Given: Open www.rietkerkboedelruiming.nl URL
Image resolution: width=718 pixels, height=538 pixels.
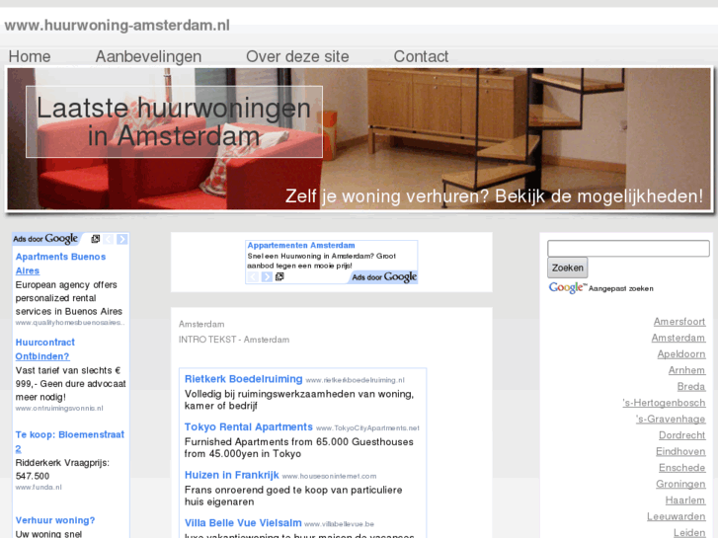Looking at the screenshot, I should point(355,380).
